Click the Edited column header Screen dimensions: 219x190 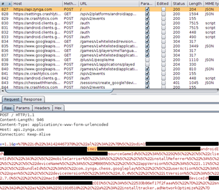pyautogui.click(x=163, y=3)
